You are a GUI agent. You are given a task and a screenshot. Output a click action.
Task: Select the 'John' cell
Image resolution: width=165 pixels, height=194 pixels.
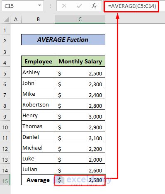[38, 83]
